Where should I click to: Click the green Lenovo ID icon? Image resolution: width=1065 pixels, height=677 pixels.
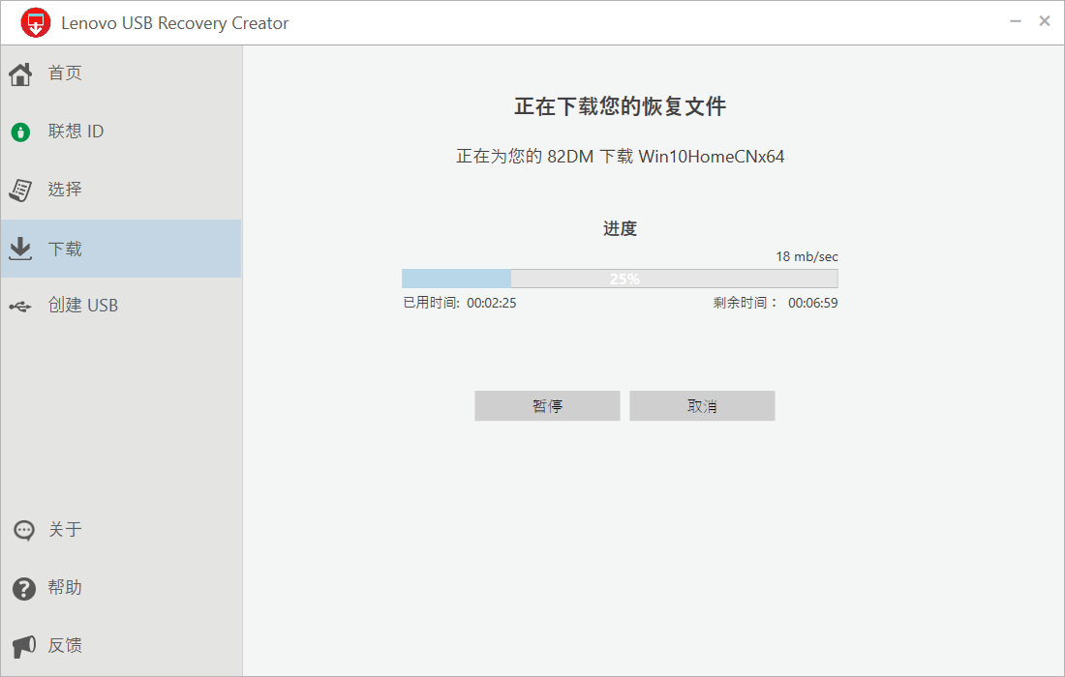point(20,132)
